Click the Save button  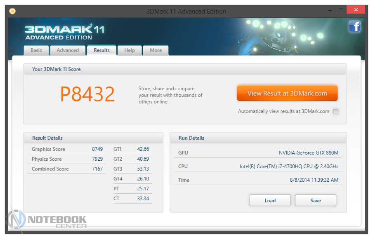[316, 201]
